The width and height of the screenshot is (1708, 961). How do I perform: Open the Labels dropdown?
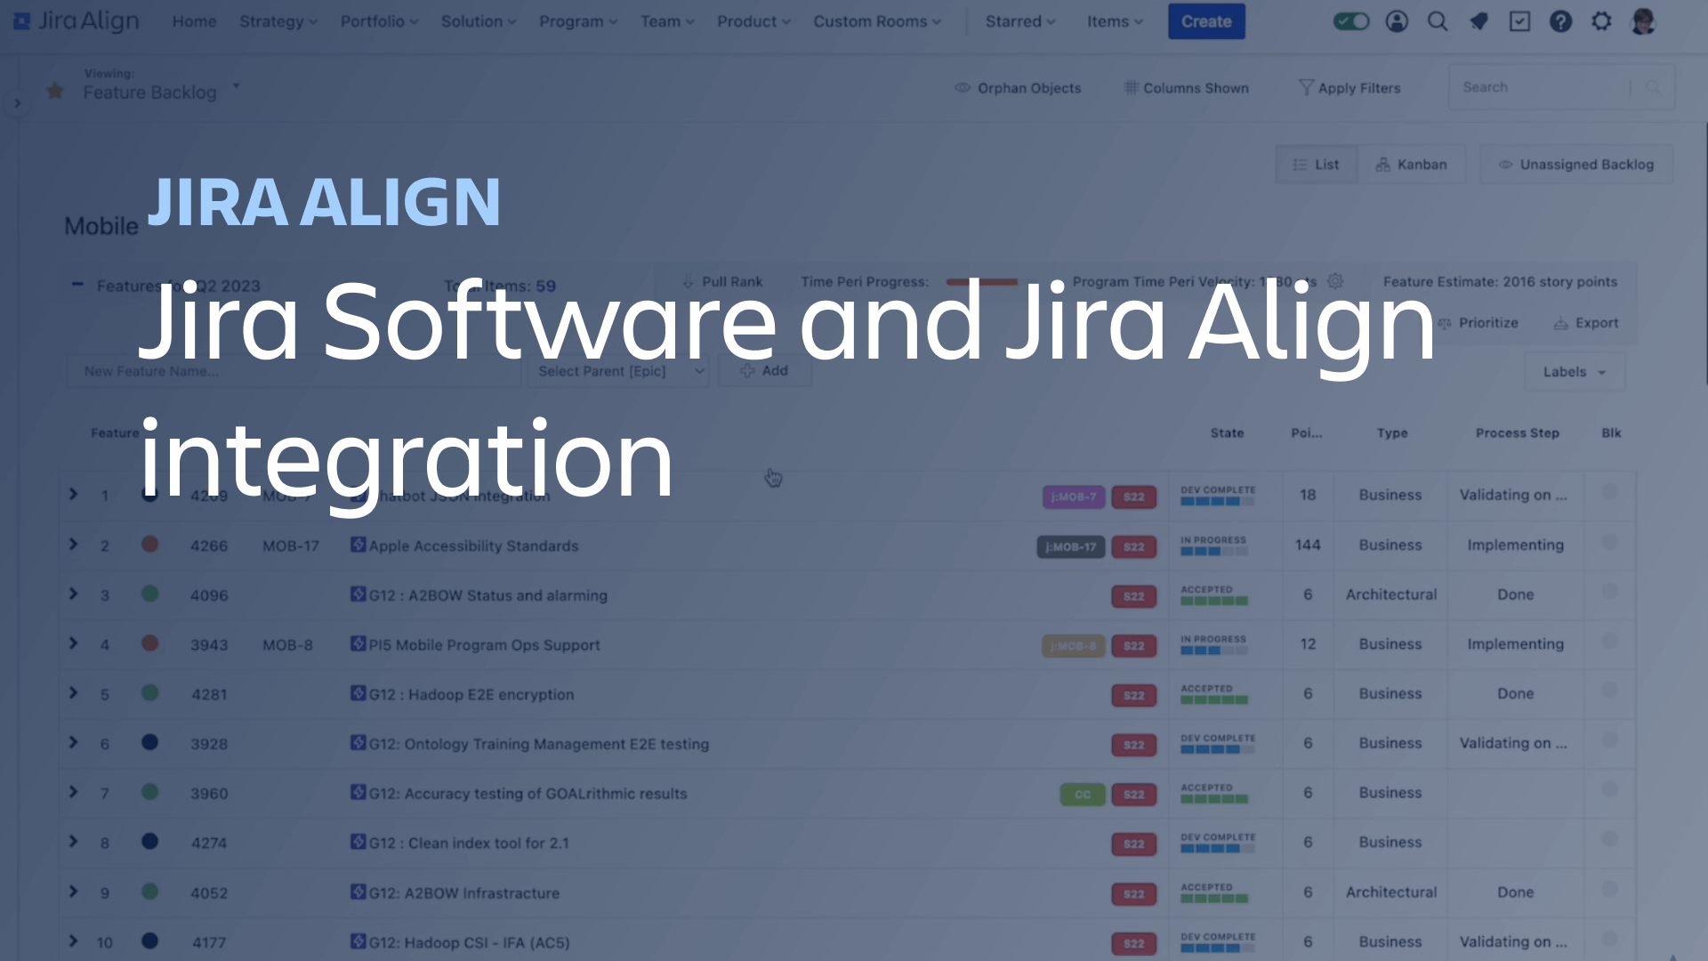(1571, 372)
